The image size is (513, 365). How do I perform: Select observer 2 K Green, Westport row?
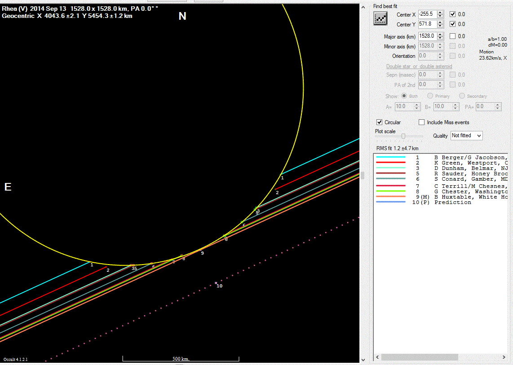(x=441, y=163)
